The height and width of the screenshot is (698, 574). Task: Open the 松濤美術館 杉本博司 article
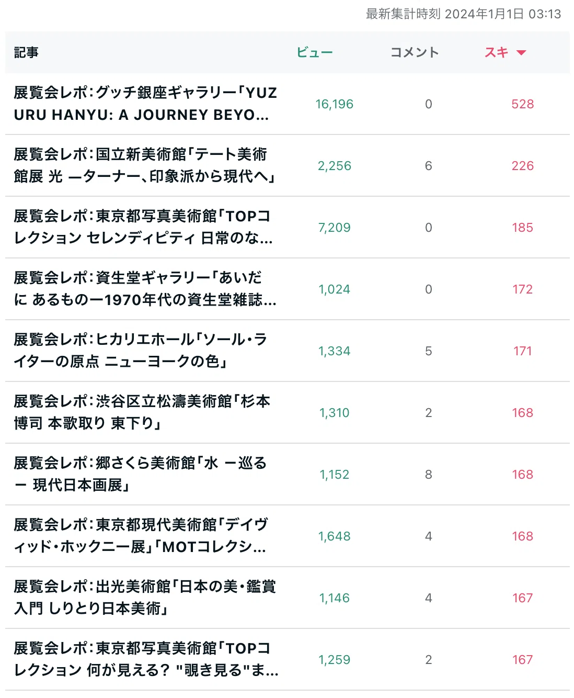142,412
